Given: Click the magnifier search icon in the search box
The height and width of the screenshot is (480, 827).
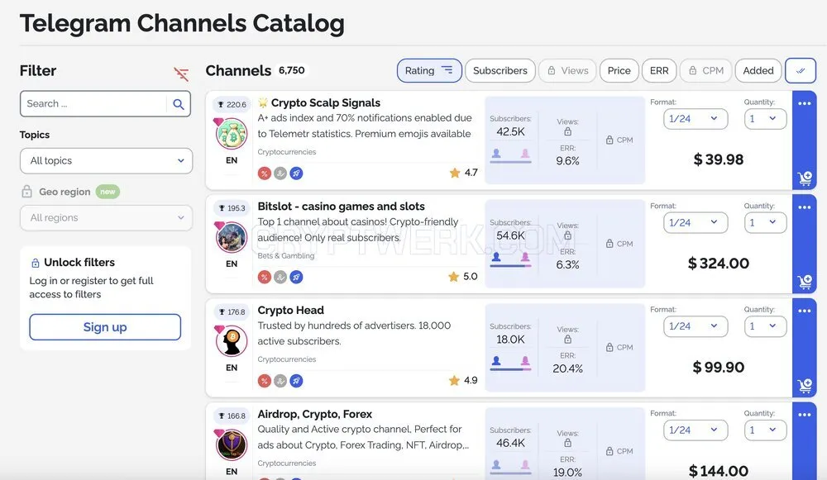Looking at the screenshot, I should (179, 104).
